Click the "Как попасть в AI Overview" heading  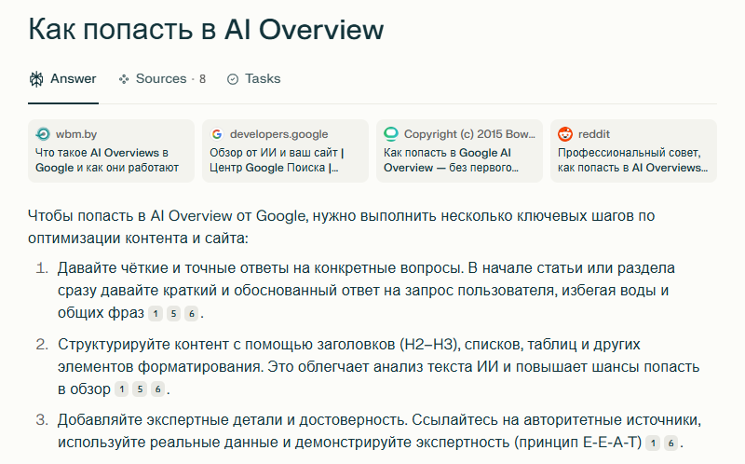(x=206, y=29)
